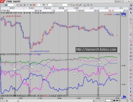Image resolution: width=133 pixels, height=102 pixels.
Task: Open the minute interval dropdown showing 3
Action: [41, 5]
